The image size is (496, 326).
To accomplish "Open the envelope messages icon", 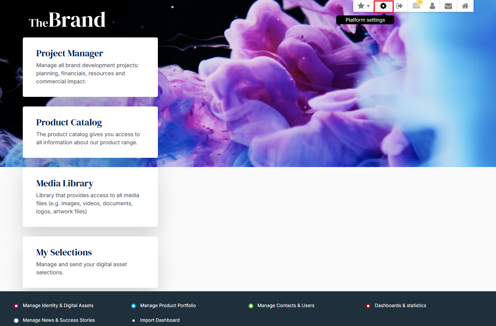I will (448, 6).
